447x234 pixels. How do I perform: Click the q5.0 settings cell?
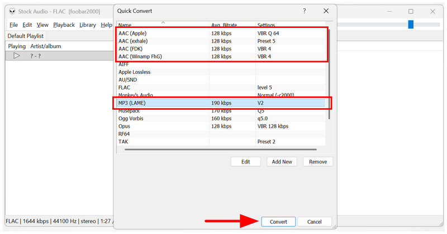point(262,118)
